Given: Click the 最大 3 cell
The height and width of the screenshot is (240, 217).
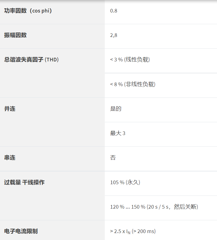Looking at the screenshot, I should click(x=118, y=133).
